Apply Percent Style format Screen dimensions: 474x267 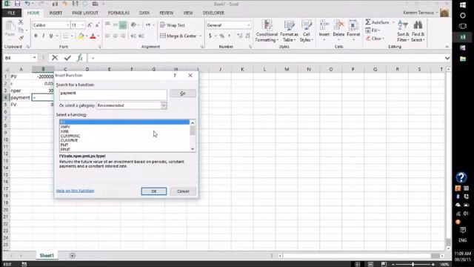(x=222, y=36)
